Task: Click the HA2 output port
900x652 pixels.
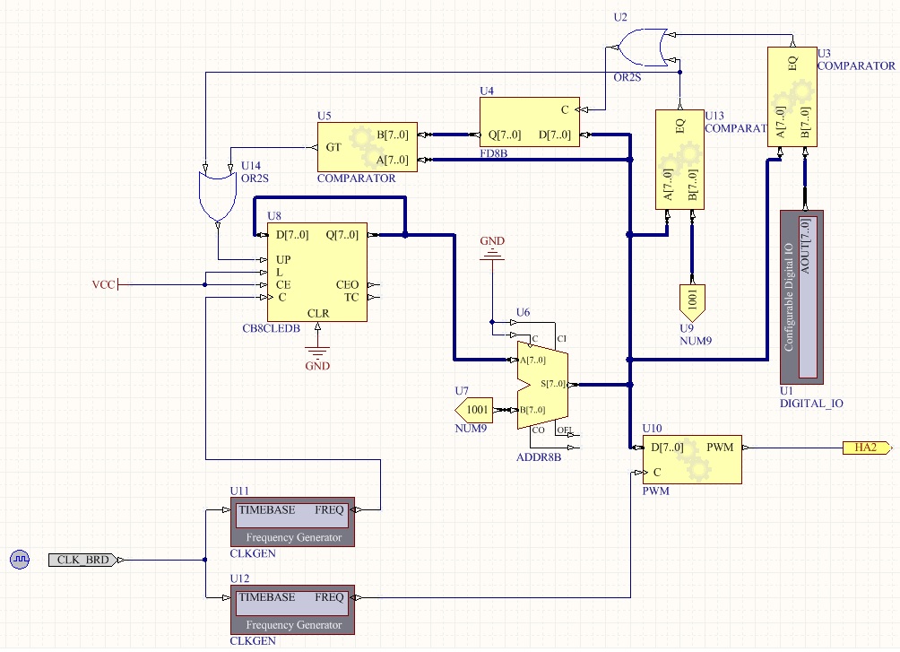Action: 866,448
